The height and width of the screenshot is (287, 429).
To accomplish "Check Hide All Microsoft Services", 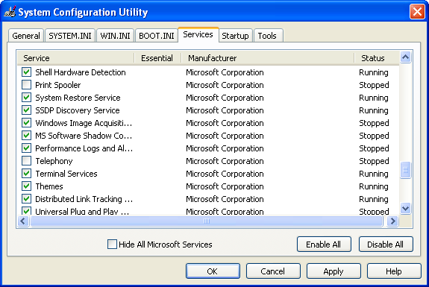I will pos(112,244).
